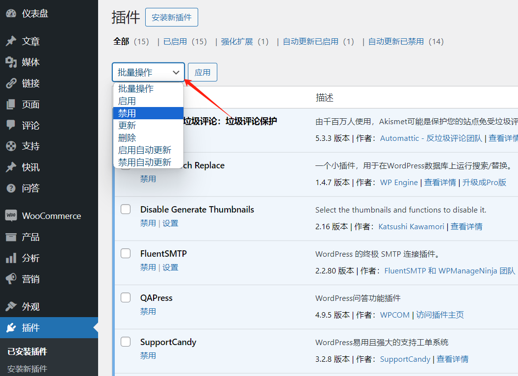Select the 媒体 media library icon
The width and height of the screenshot is (518, 376).
point(12,62)
